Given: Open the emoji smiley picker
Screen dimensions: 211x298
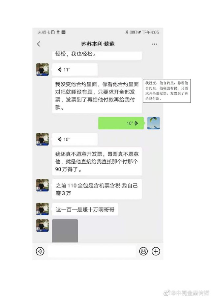Looking at the screenshot, I should (143, 251).
